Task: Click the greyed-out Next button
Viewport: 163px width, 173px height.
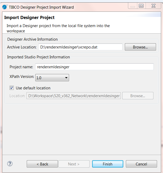Action: [74, 164]
